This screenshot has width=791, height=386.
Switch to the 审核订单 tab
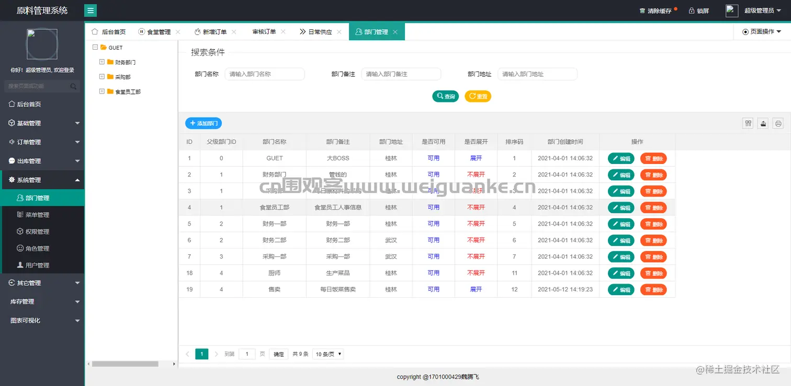pos(264,32)
